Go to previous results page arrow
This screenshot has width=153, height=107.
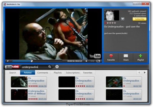pos(139,72)
